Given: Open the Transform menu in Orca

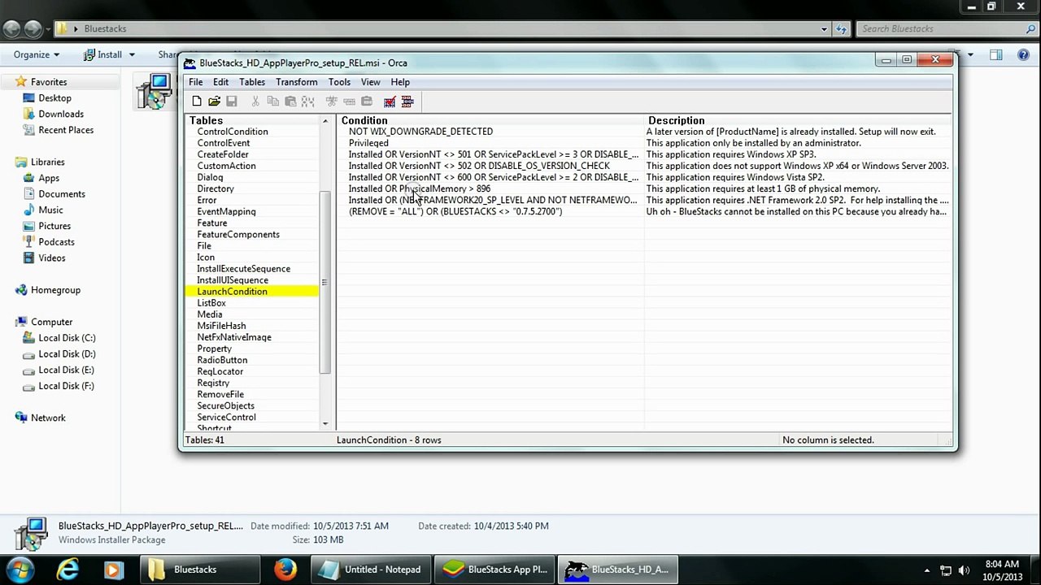Looking at the screenshot, I should tap(296, 82).
